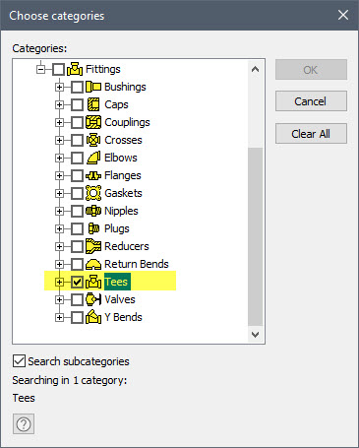Expand the Y Bends tree node
The image size is (359, 448).
pos(59,317)
